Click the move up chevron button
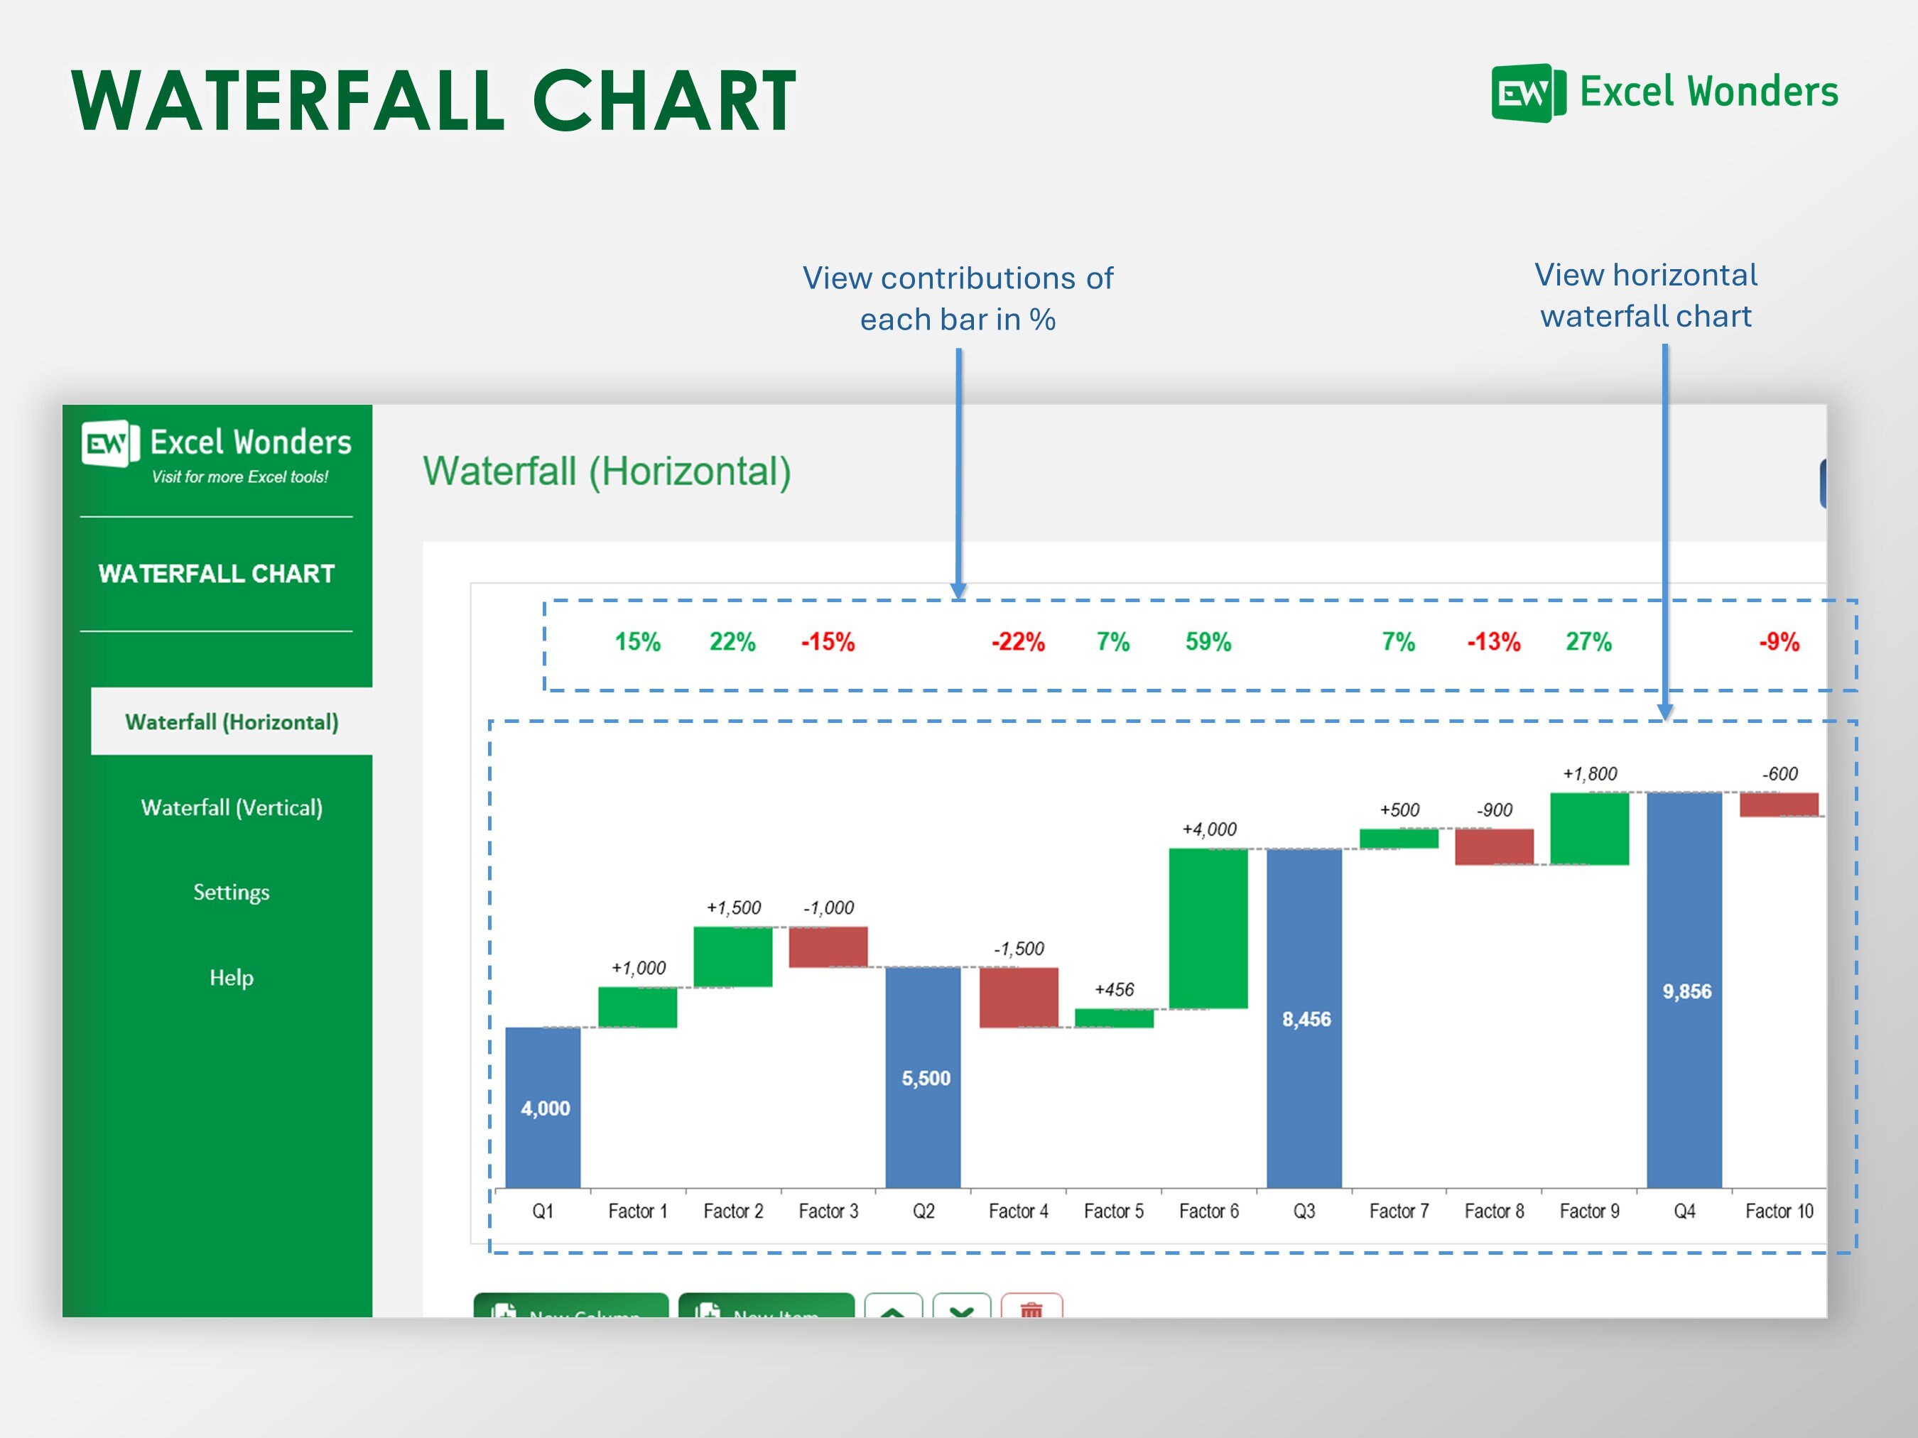 click(x=894, y=1305)
